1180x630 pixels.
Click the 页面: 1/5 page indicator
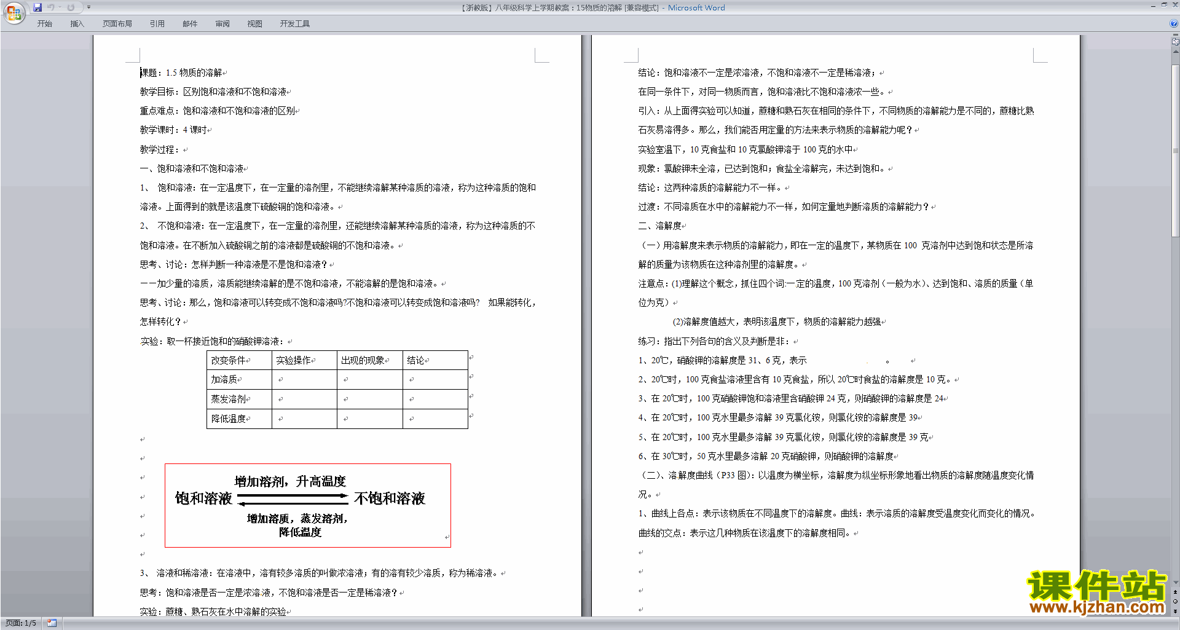point(21,623)
